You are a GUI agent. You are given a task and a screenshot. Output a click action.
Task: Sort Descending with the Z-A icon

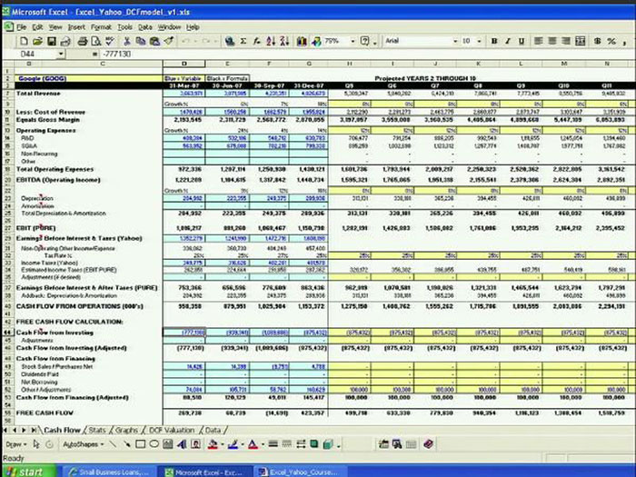pyautogui.click(x=284, y=41)
